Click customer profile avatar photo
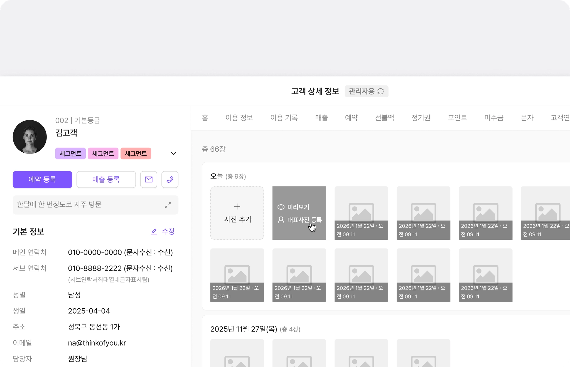 click(x=30, y=137)
